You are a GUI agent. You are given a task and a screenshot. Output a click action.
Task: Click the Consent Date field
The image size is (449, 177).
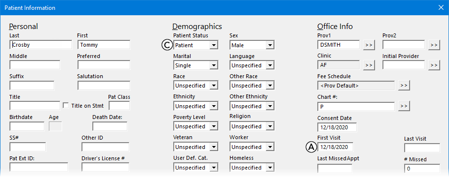click(337, 127)
